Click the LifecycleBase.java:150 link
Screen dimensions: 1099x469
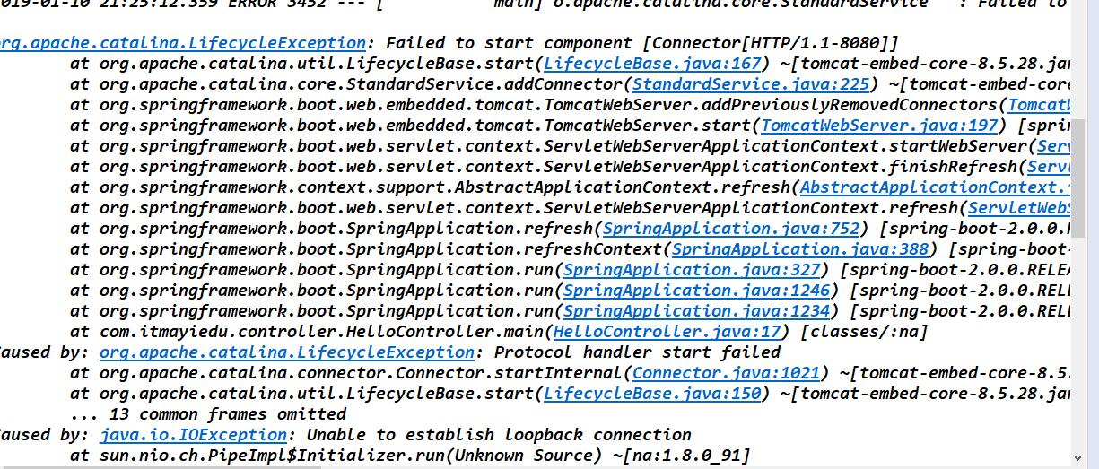(652, 394)
